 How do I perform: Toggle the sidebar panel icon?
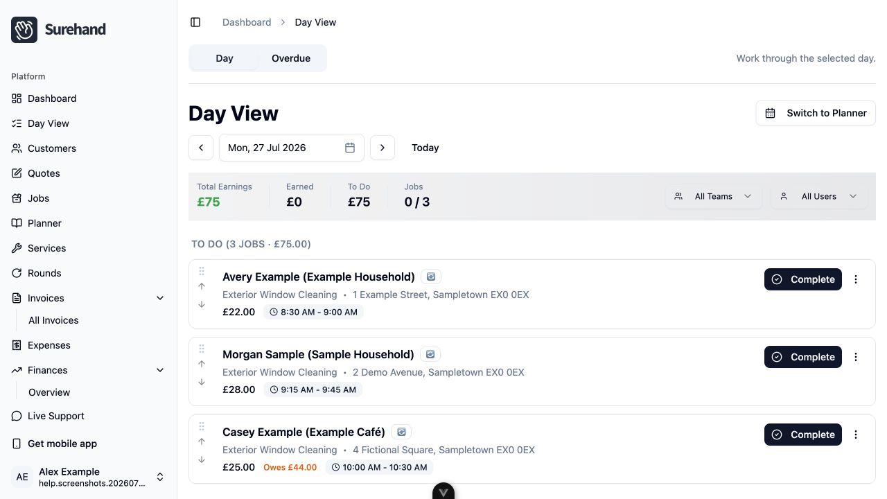click(x=195, y=22)
